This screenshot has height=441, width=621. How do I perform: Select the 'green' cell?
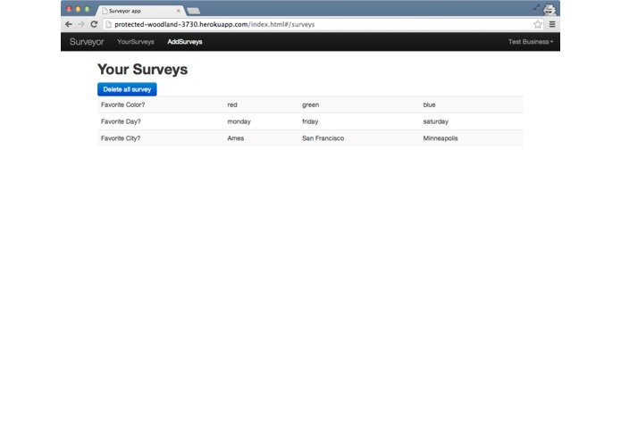click(359, 104)
